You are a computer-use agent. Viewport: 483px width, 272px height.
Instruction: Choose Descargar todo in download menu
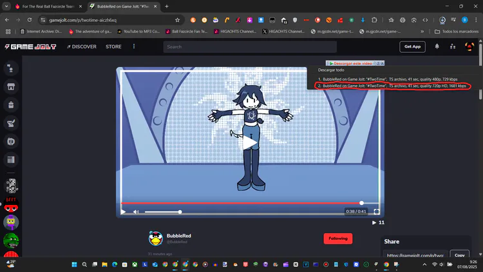[x=331, y=70]
